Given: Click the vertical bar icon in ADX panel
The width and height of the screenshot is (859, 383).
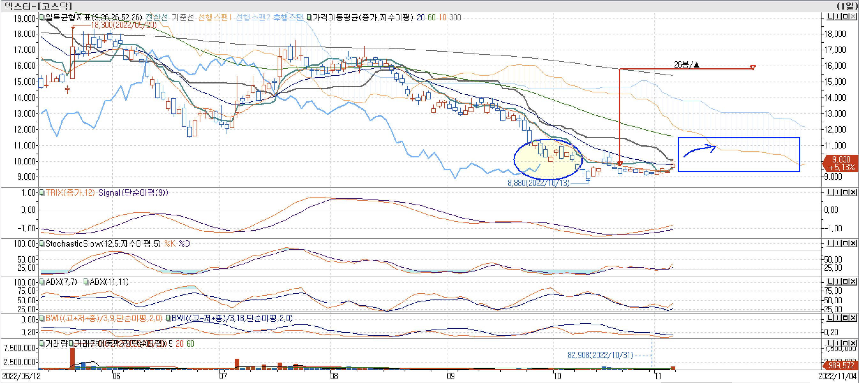Looking at the screenshot, I should (838, 281).
